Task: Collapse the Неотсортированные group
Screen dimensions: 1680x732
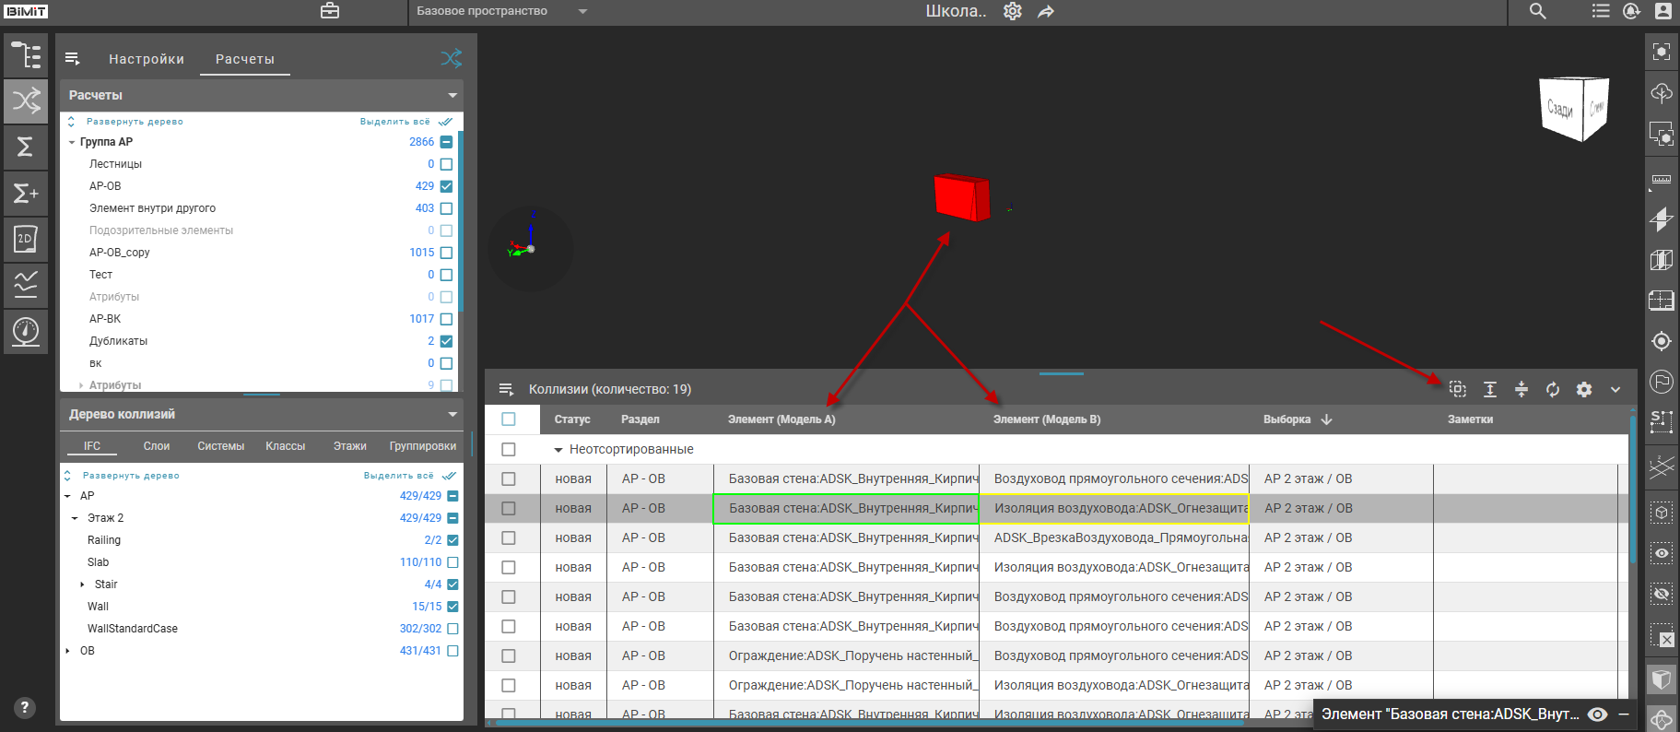Action: [558, 450]
